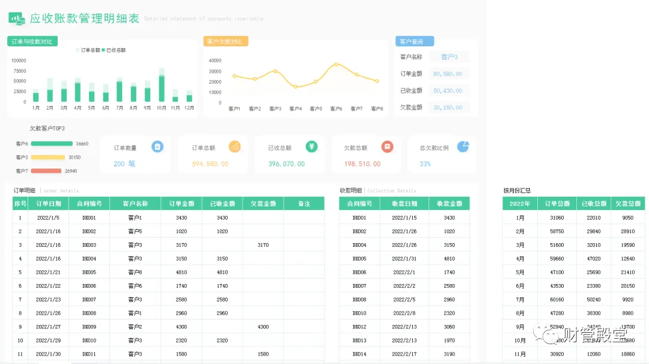Viewport: 649px width, 364px height.
Task: Click the green 客户6 debt bar
Action: [52, 144]
